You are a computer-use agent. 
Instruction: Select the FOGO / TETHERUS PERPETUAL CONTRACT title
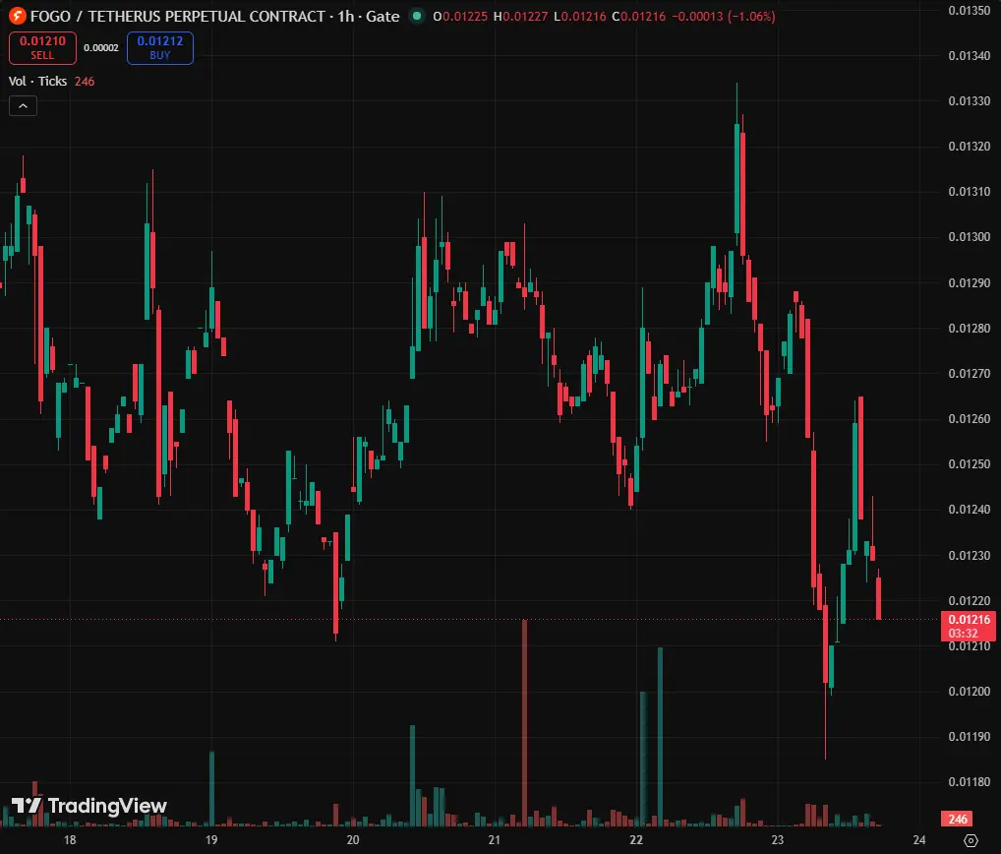(x=177, y=16)
